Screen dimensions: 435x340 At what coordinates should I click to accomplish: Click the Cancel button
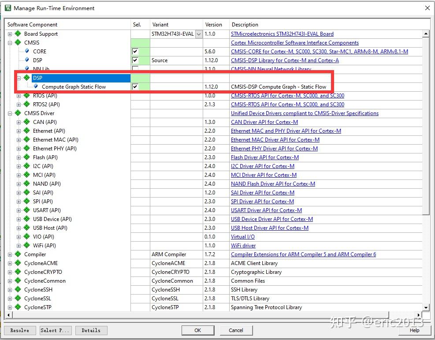point(236,330)
